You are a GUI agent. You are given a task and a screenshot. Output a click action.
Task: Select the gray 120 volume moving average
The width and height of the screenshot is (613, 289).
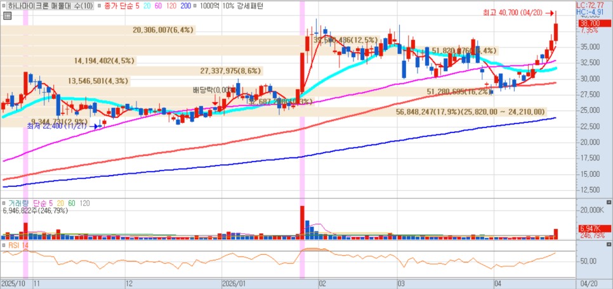coord(85,203)
